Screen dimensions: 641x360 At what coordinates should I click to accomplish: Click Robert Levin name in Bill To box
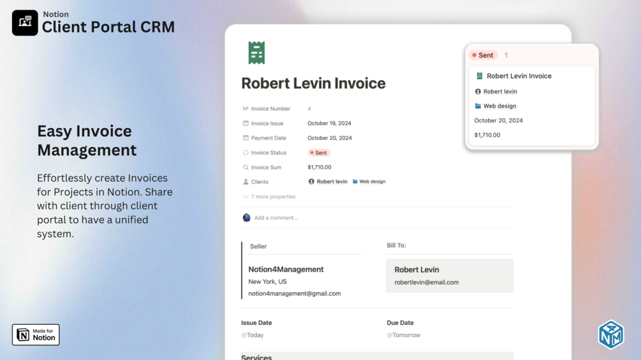[416, 270]
